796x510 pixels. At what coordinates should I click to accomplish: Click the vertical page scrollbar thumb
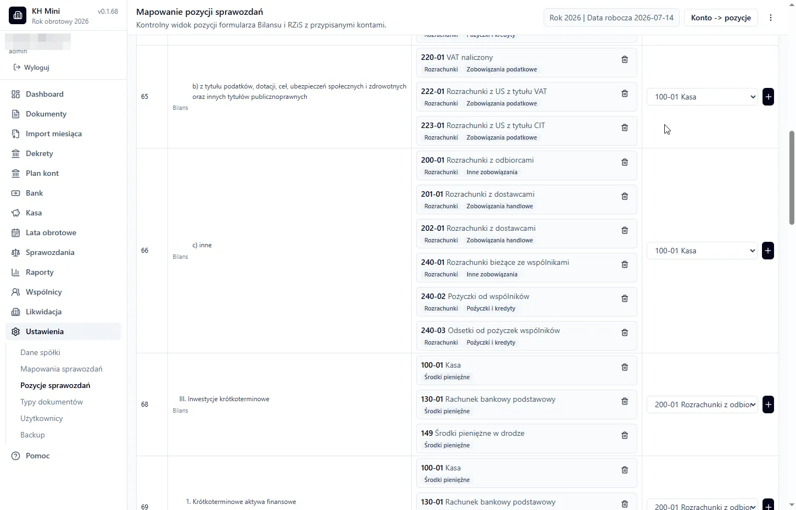pyautogui.click(x=792, y=178)
